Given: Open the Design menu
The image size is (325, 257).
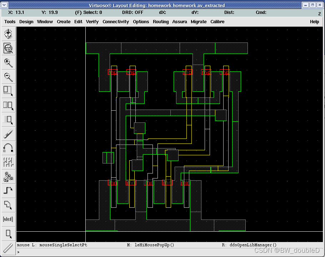Looking at the screenshot, I should point(26,22).
